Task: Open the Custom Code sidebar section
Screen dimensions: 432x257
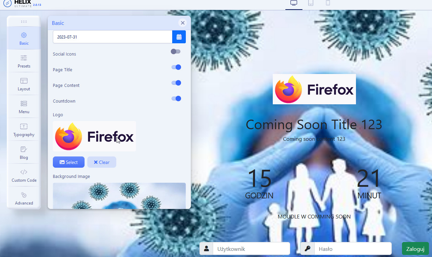Action: pos(24,175)
